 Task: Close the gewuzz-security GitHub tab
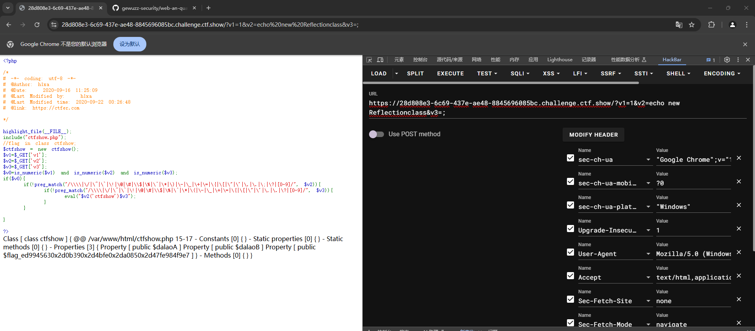pyautogui.click(x=194, y=8)
